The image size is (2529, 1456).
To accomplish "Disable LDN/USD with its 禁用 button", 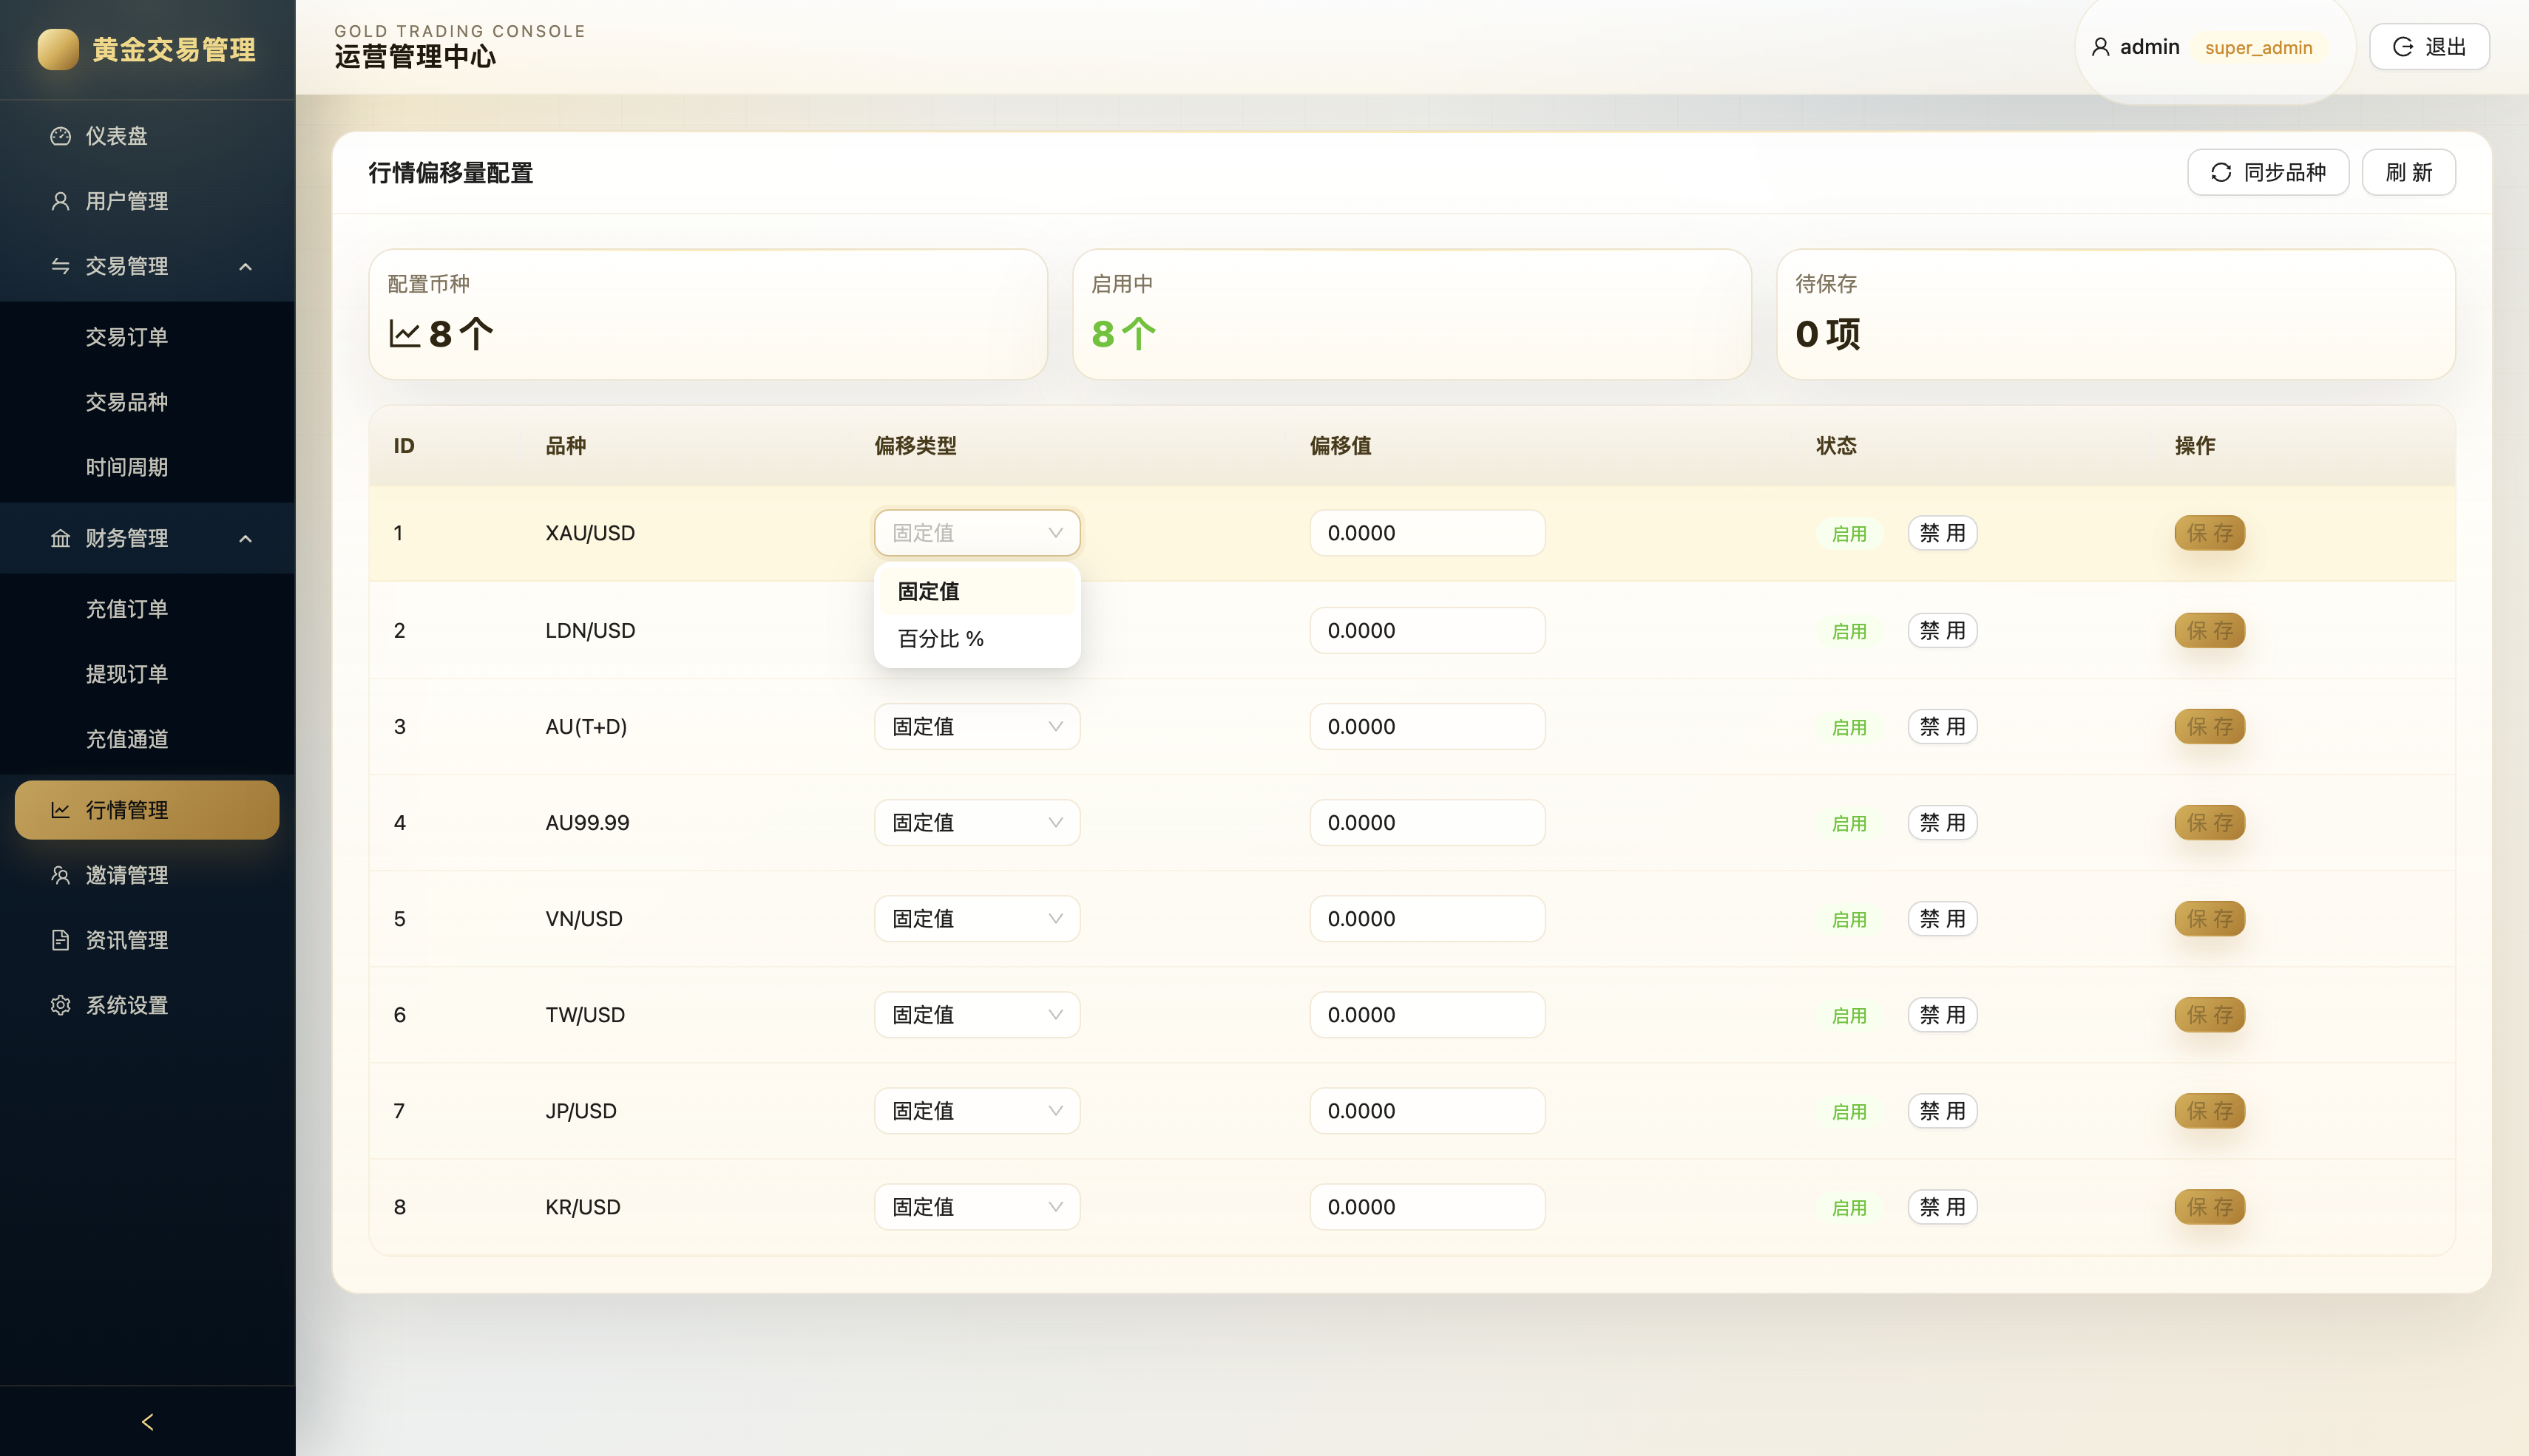I will pyautogui.click(x=1943, y=631).
